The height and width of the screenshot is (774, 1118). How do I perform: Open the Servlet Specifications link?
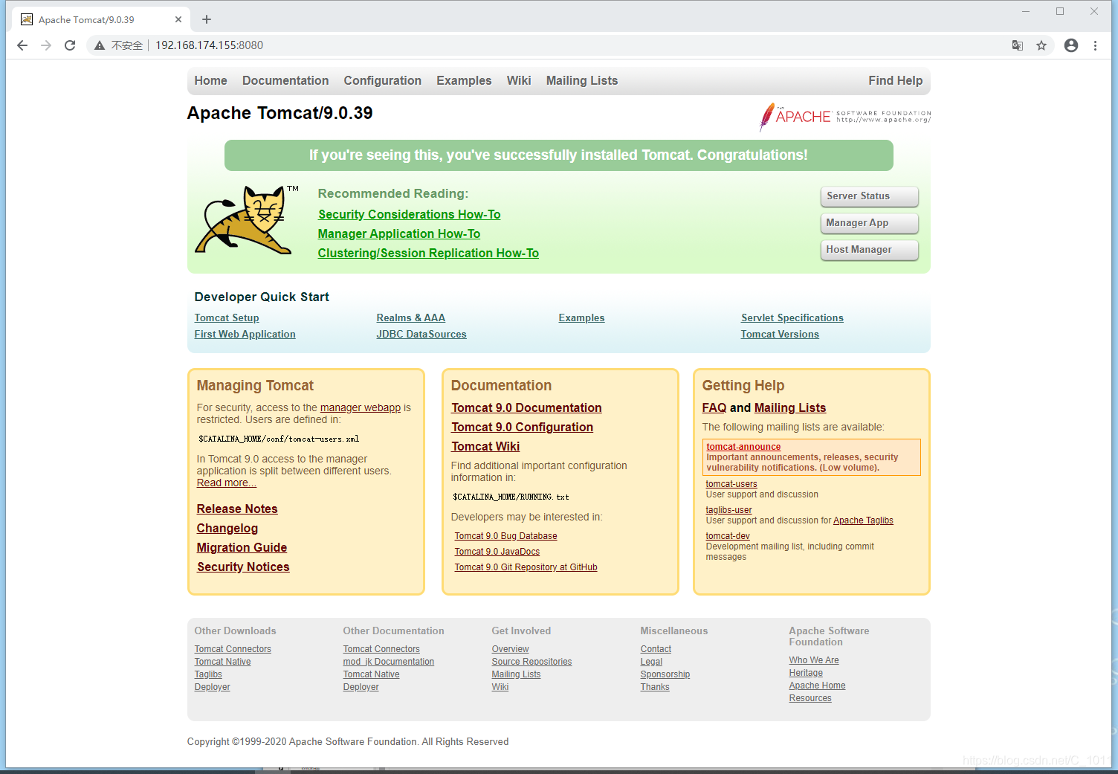click(792, 317)
